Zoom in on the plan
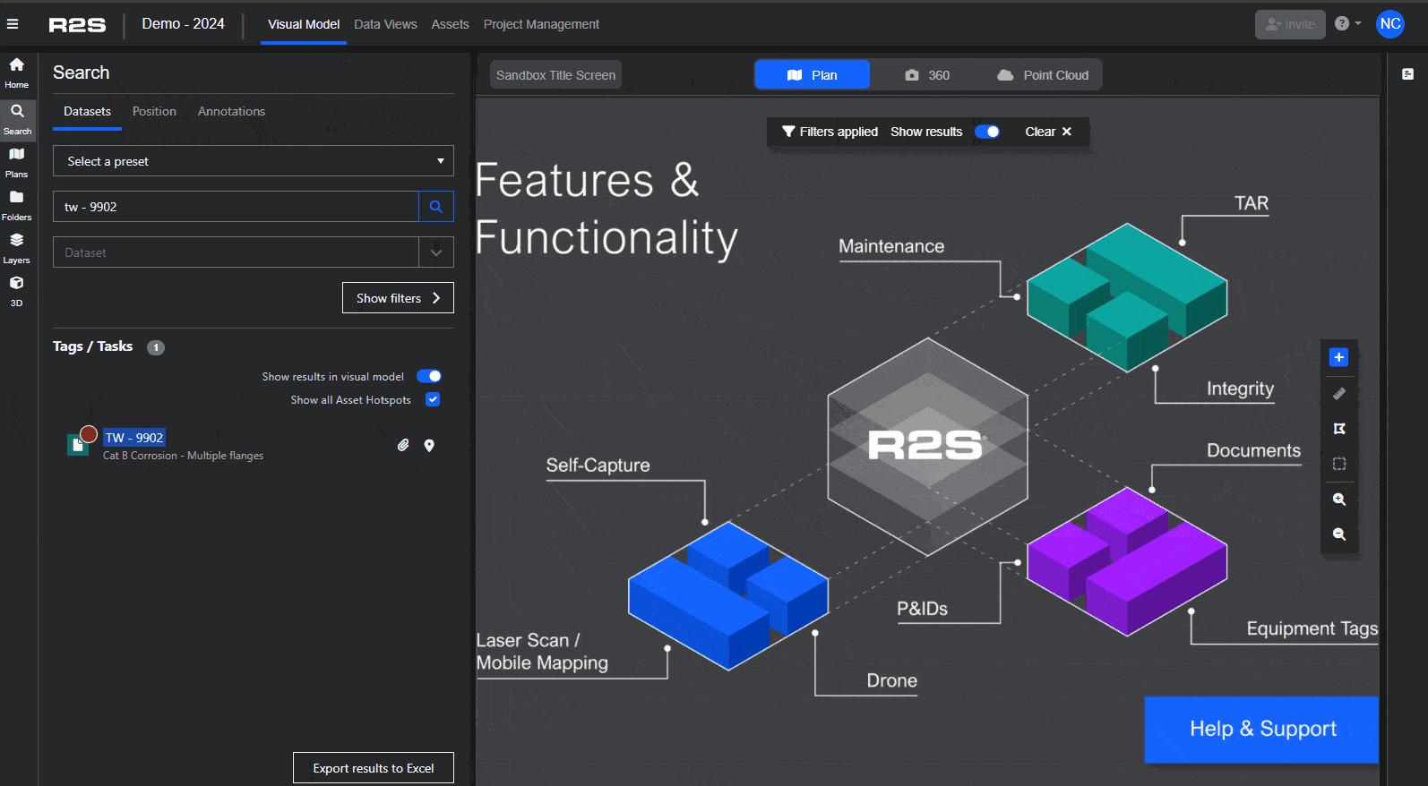Screen dimensions: 1428x786 pos(1339,500)
